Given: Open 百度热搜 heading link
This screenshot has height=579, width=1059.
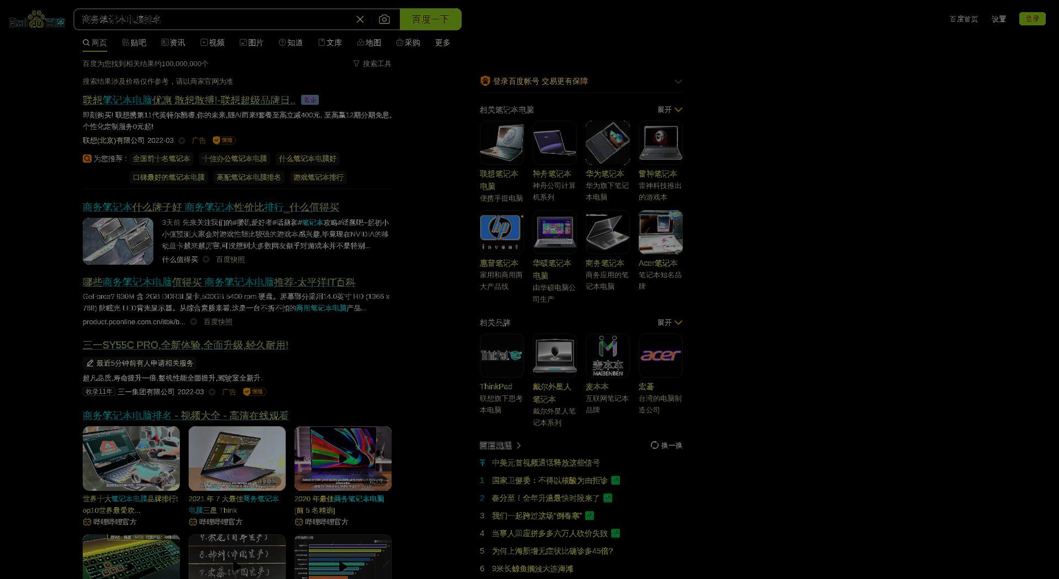Looking at the screenshot, I should 500,445.
